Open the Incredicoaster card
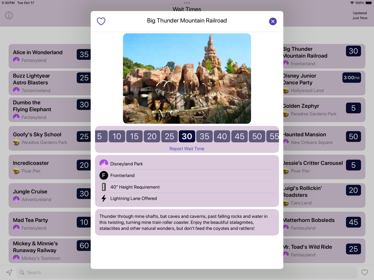Viewport: 374px width, 280px height. [x=50, y=167]
